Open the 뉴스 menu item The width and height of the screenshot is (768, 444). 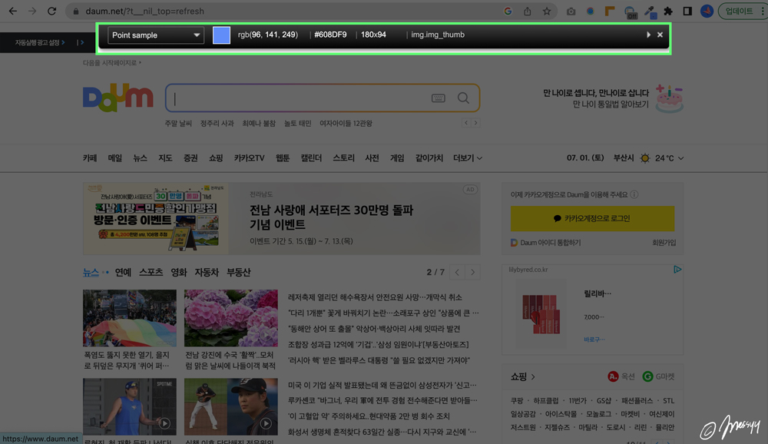(x=140, y=157)
